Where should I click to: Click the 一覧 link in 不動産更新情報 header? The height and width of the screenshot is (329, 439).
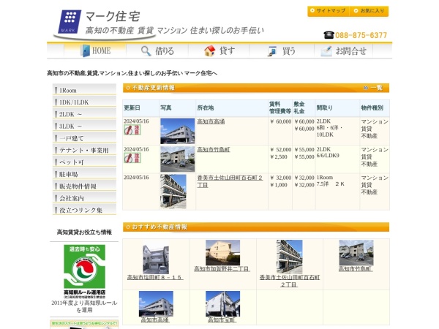click(373, 88)
